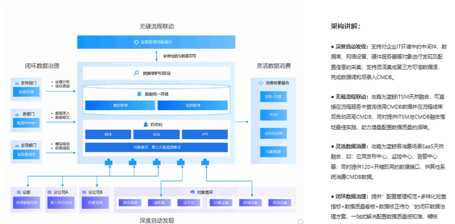Click the 数据维护和查询 bar
455x224 pixels.
pos(157,73)
